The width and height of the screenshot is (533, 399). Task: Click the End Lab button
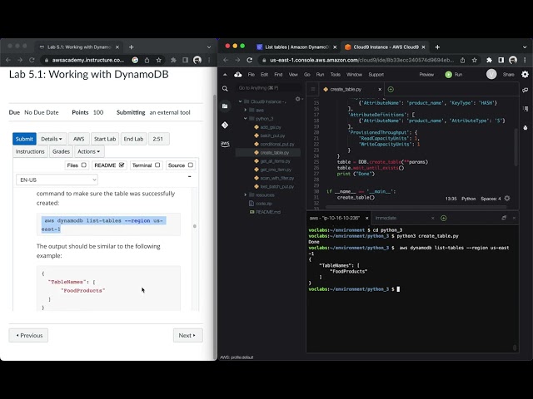pyautogui.click(x=133, y=139)
